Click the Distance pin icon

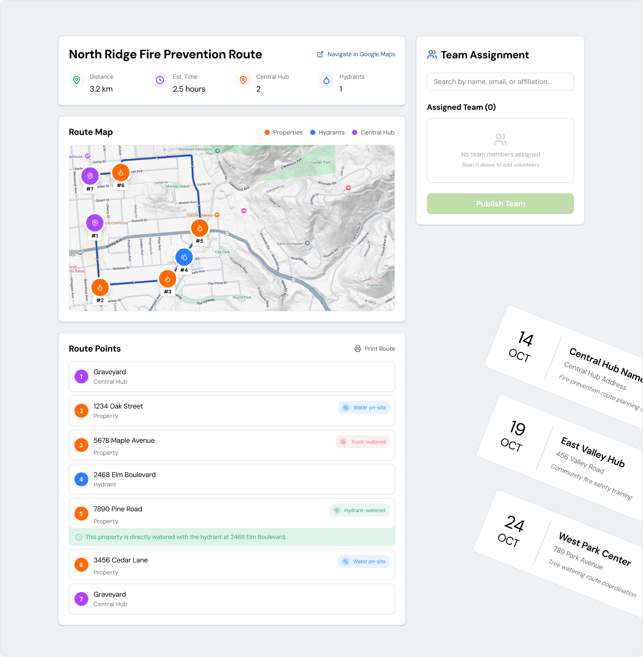tap(77, 80)
